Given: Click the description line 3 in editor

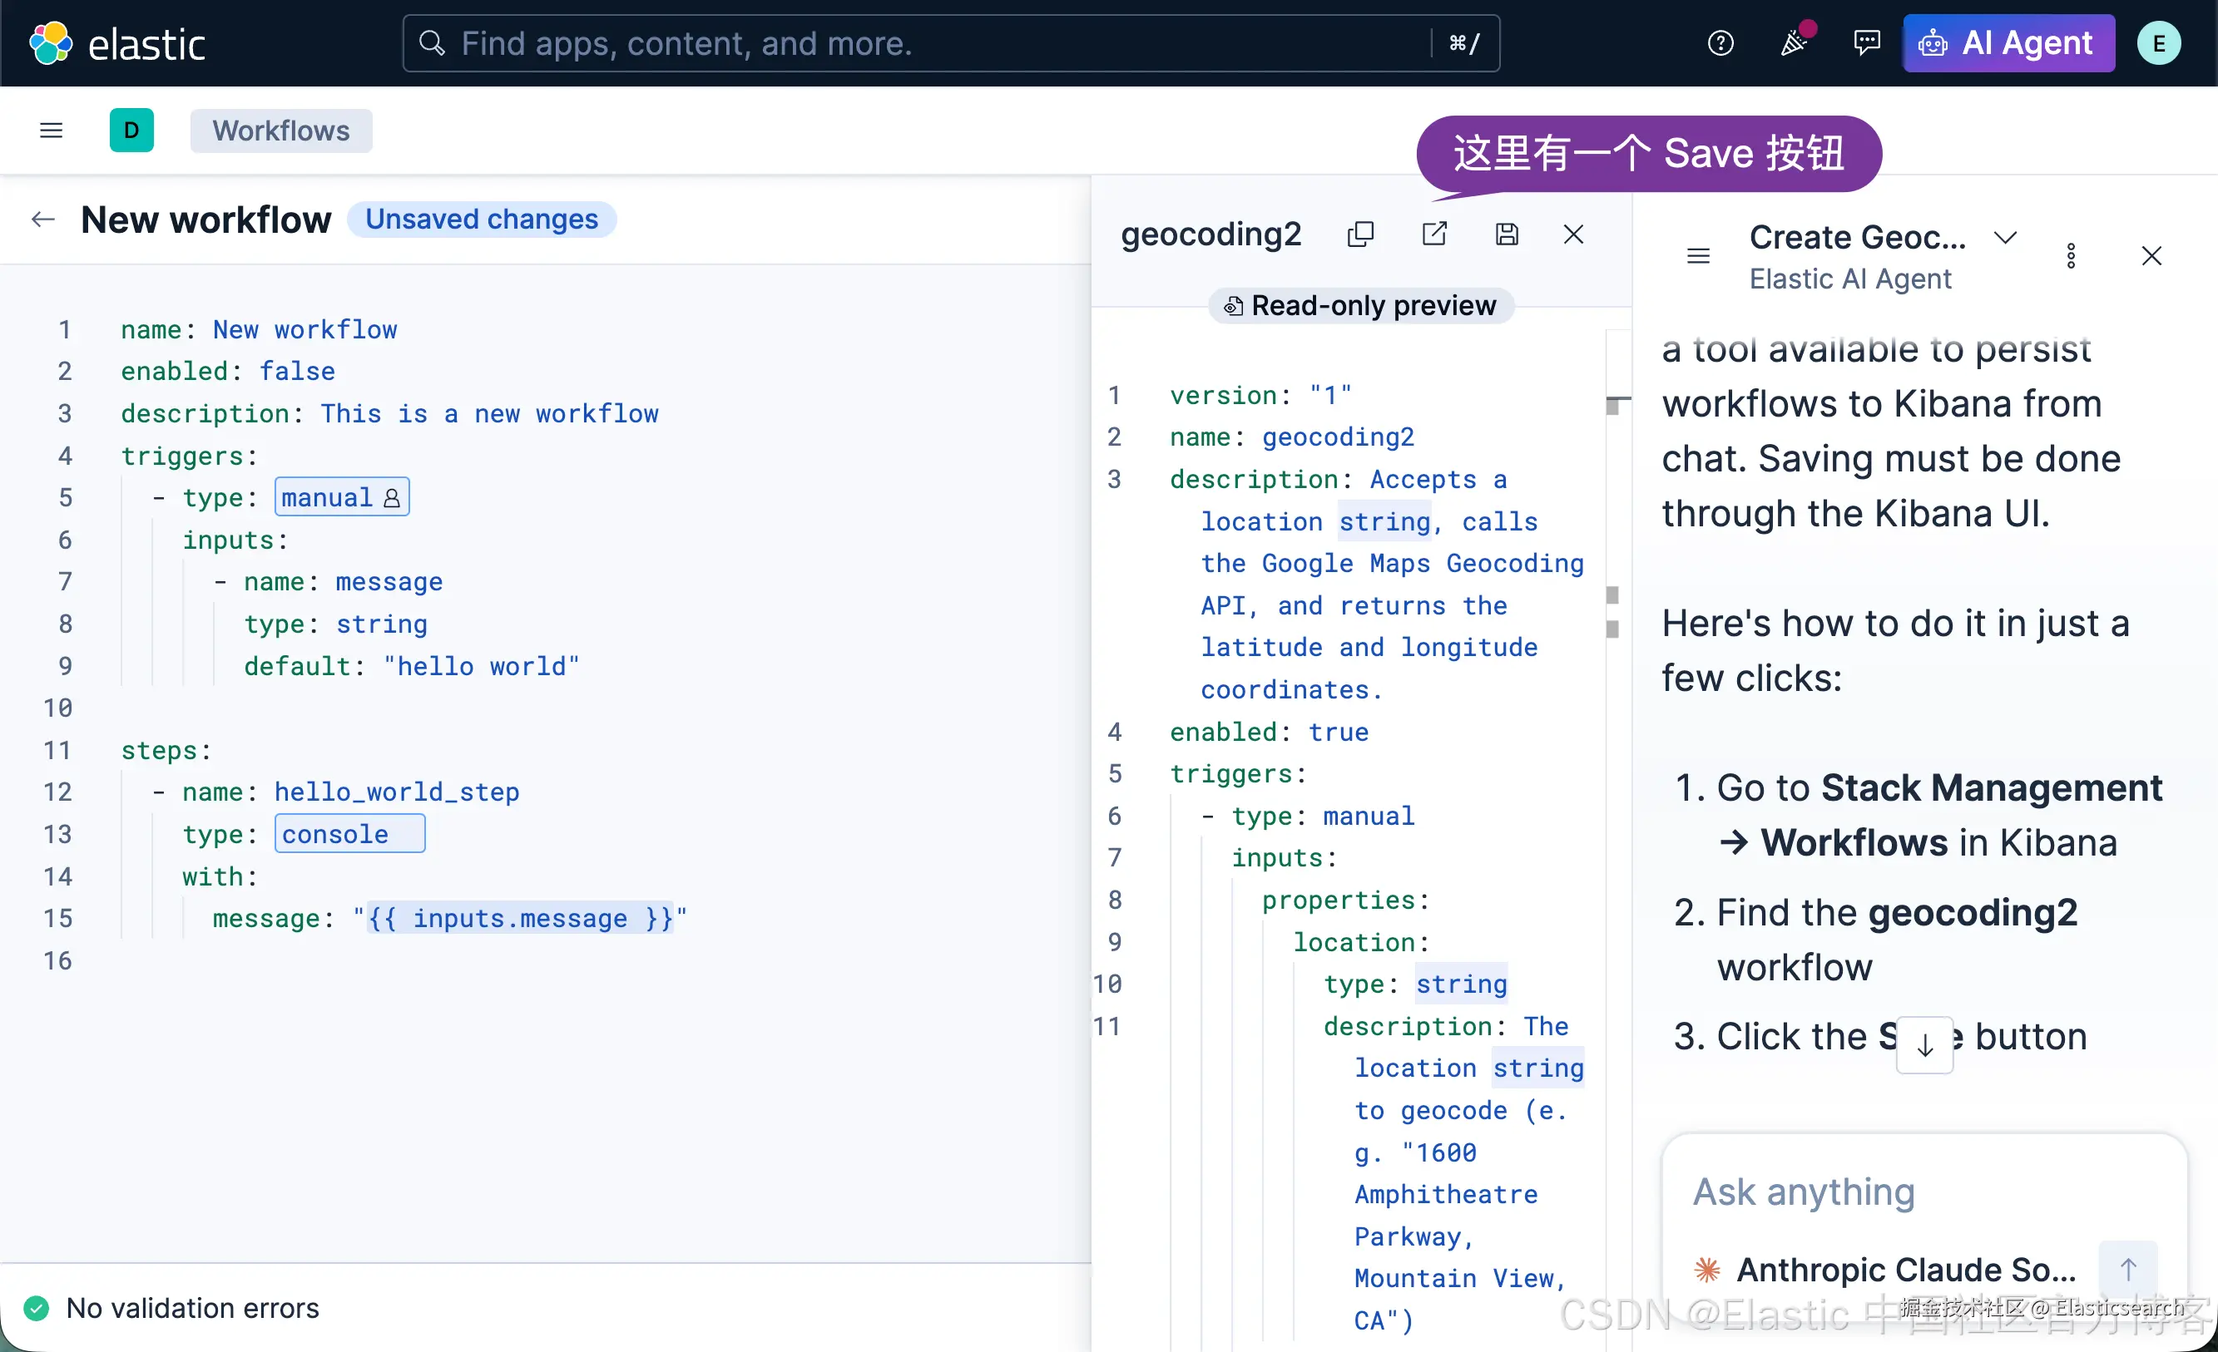Looking at the screenshot, I should 389,413.
